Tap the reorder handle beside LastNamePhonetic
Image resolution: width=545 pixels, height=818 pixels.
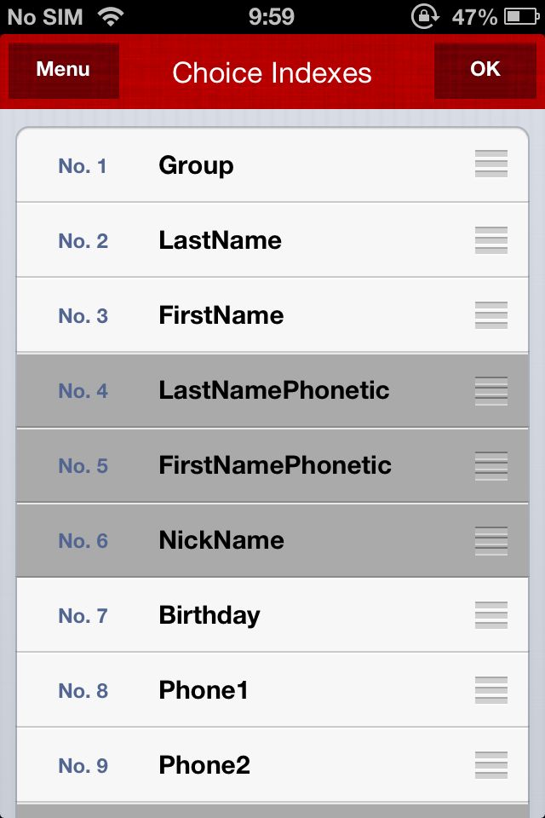tap(490, 391)
